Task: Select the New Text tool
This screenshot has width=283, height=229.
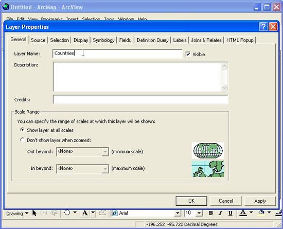Action: (85, 213)
